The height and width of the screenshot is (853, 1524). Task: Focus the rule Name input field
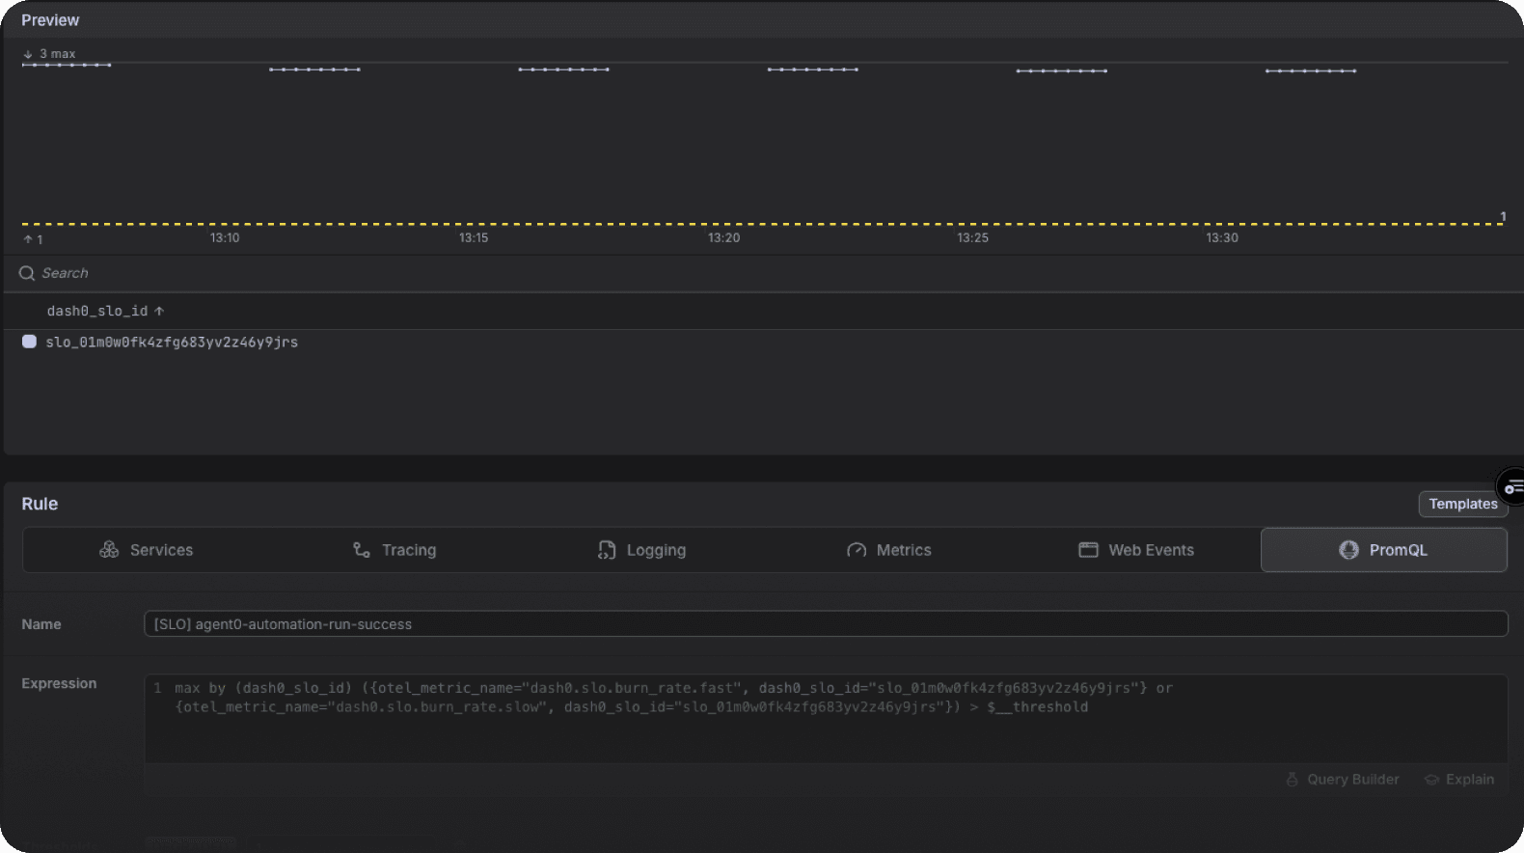[x=826, y=624]
